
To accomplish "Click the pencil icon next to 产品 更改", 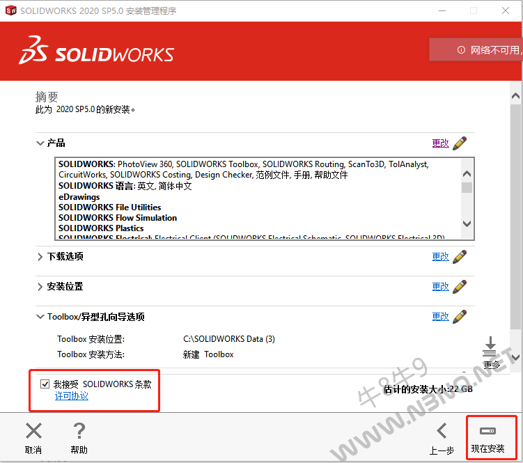I will click(x=460, y=143).
